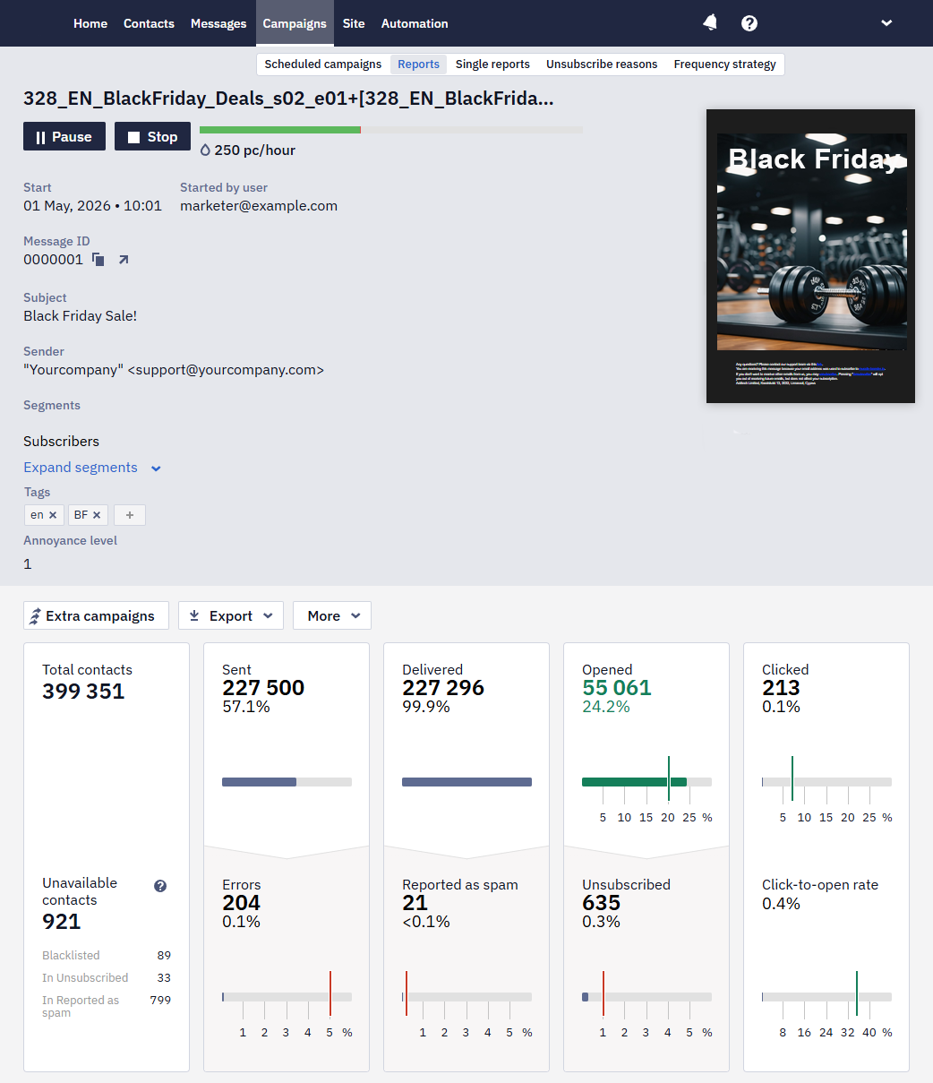Add a new tag with plus button

[130, 515]
